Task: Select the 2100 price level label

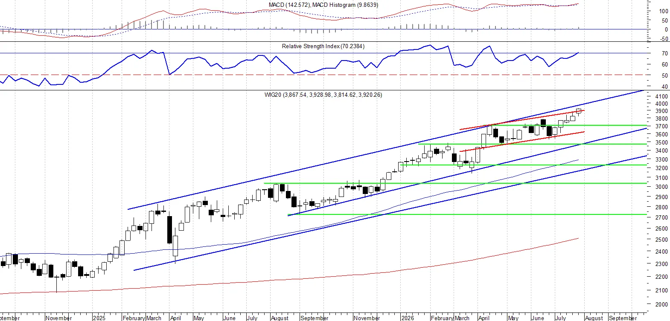Action: click(x=662, y=291)
